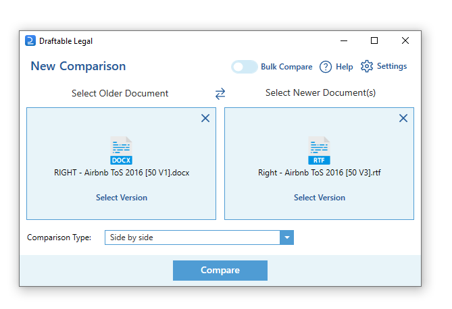Remove the newer RTF document

pyautogui.click(x=403, y=118)
